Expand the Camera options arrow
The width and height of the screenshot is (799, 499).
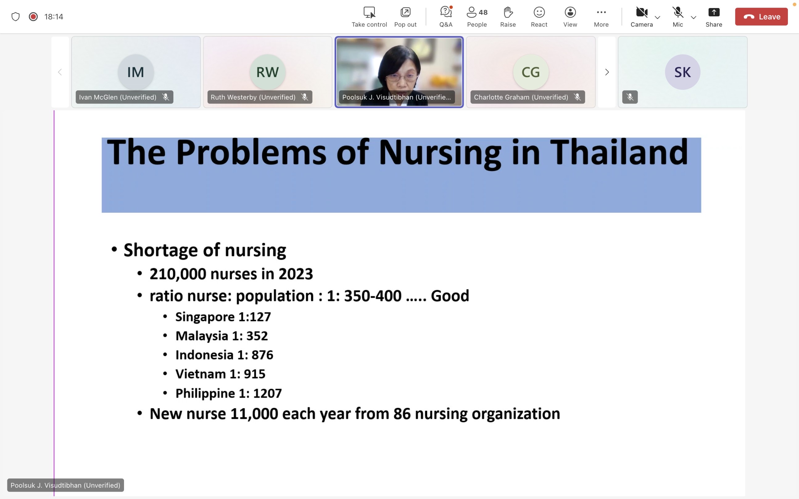click(657, 17)
